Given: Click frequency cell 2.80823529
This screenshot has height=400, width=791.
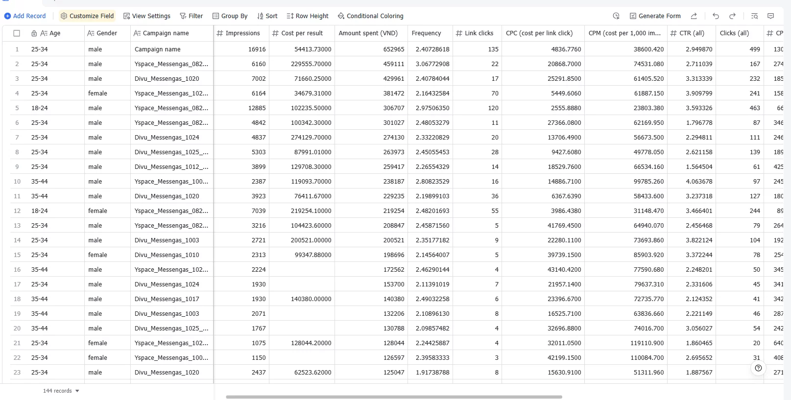Looking at the screenshot, I should point(430,181).
